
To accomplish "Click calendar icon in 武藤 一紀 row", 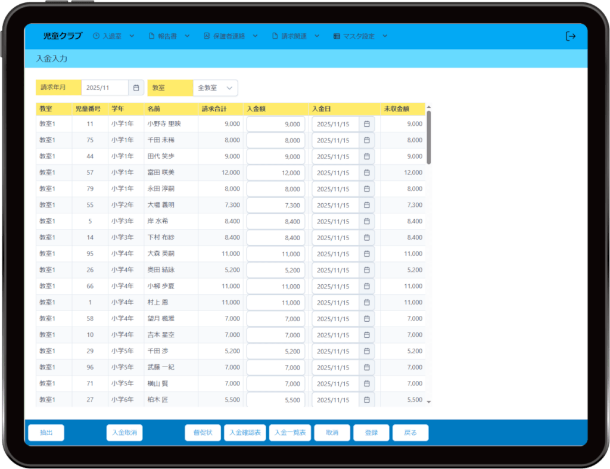I will coord(367,368).
